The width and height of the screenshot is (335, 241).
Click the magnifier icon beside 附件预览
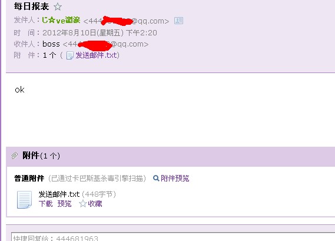pos(156,178)
